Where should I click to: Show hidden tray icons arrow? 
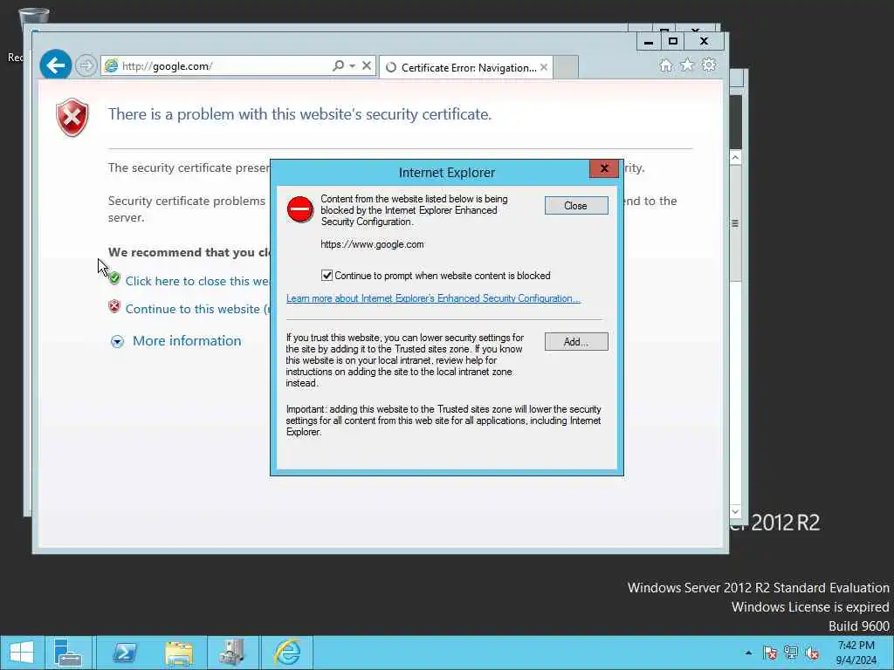point(748,653)
